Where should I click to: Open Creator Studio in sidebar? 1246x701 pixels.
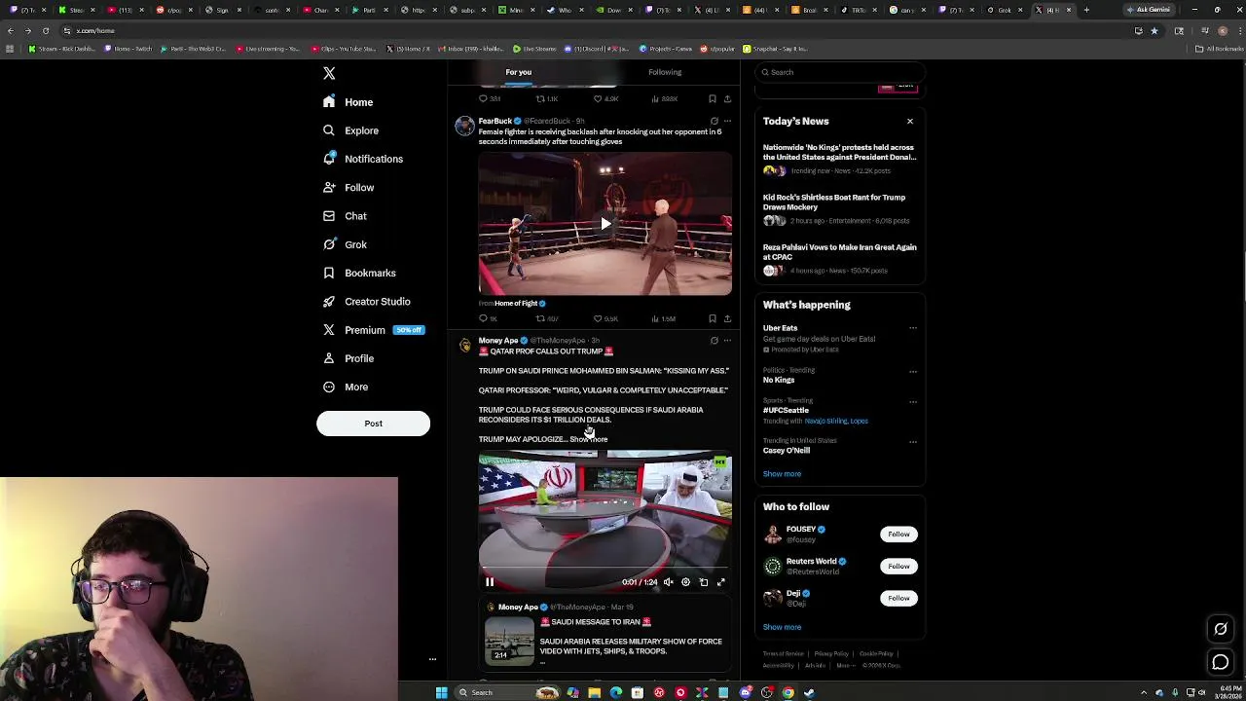[x=367, y=302]
